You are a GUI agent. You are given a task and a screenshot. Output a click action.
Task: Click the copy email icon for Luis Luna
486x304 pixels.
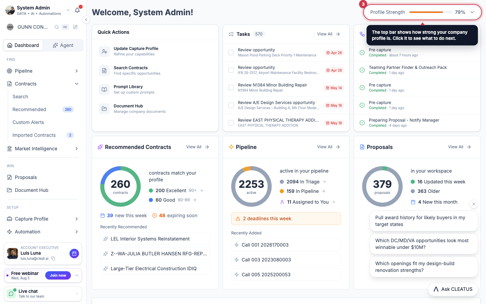tap(53, 259)
